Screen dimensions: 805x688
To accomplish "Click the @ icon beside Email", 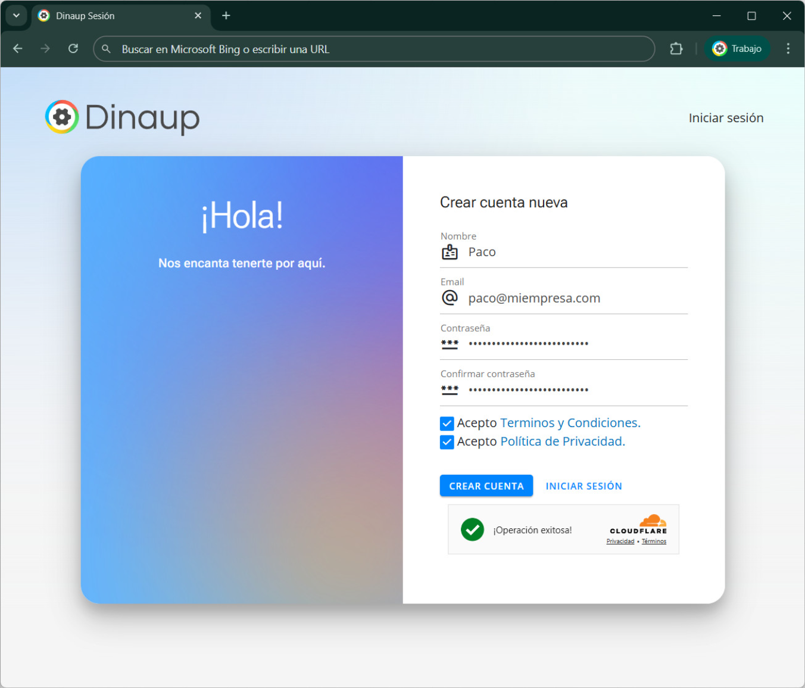I will (450, 298).
